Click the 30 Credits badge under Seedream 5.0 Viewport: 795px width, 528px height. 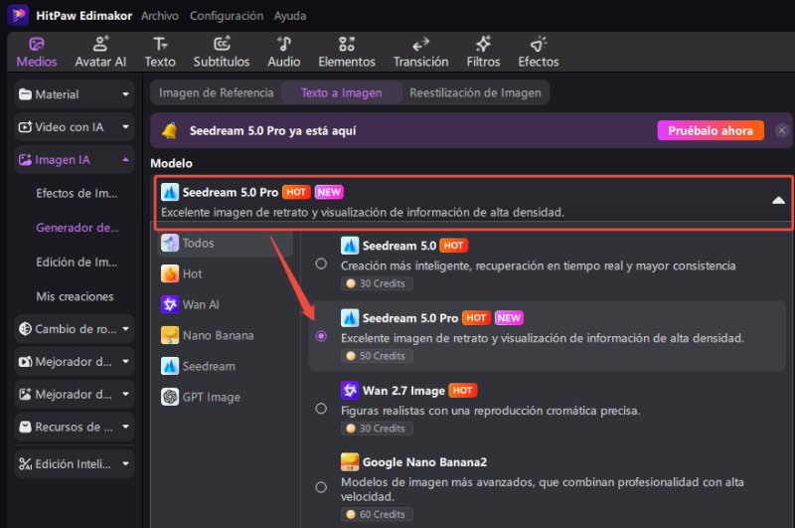(377, 283)
